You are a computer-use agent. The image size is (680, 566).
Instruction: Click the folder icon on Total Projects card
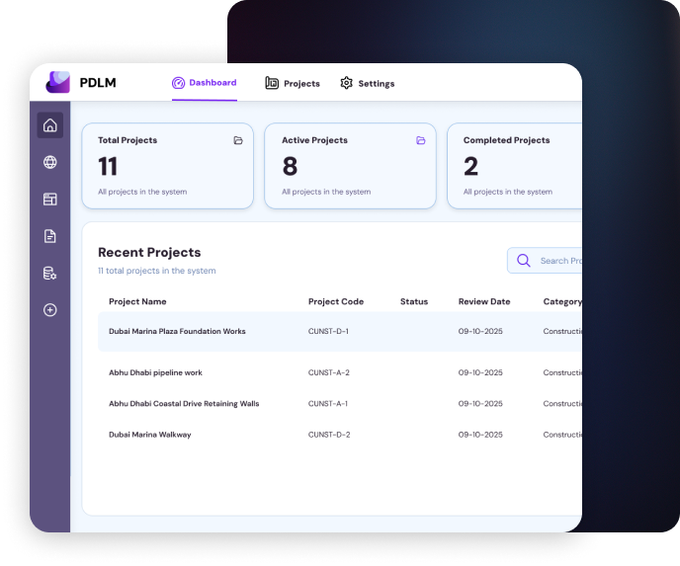click(x=238, y=141)
